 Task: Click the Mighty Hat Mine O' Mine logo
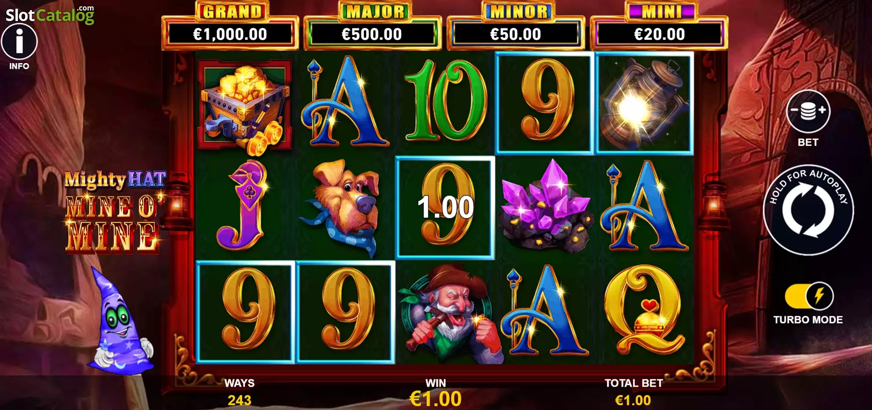(114, 212)
